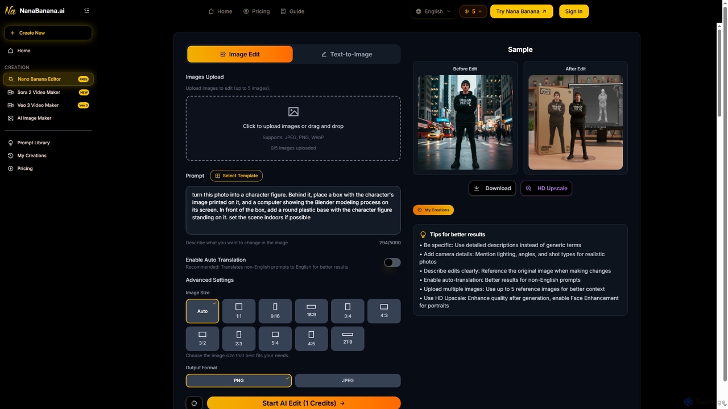Open the Guide page
This screenshot has width=728, height=409.
(x=292, y=11)
